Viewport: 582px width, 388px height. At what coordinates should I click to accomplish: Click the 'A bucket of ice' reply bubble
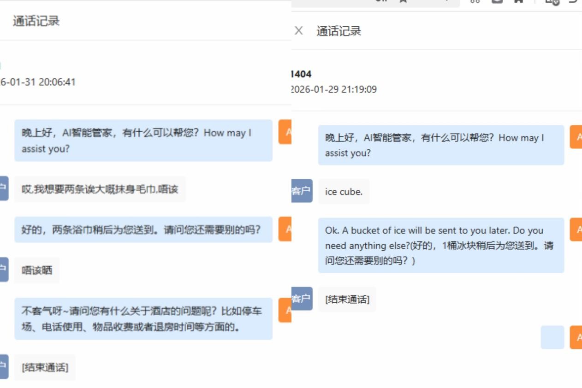[440, 245]
